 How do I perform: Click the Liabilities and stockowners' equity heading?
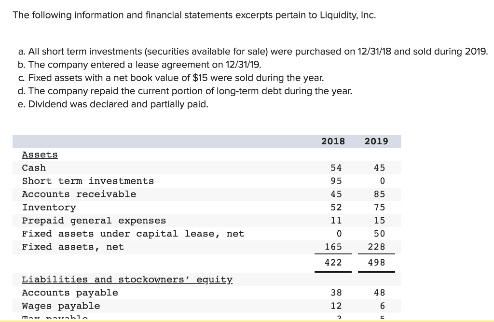point(127,280)
